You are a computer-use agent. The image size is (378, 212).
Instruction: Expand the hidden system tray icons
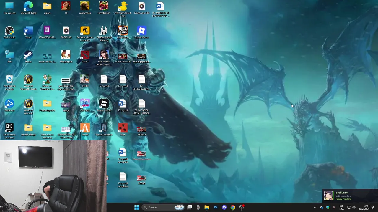315,207
